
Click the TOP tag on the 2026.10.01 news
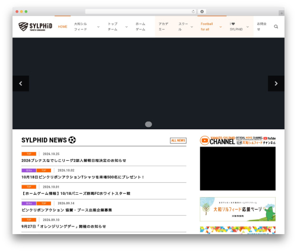tap(29, 187)
